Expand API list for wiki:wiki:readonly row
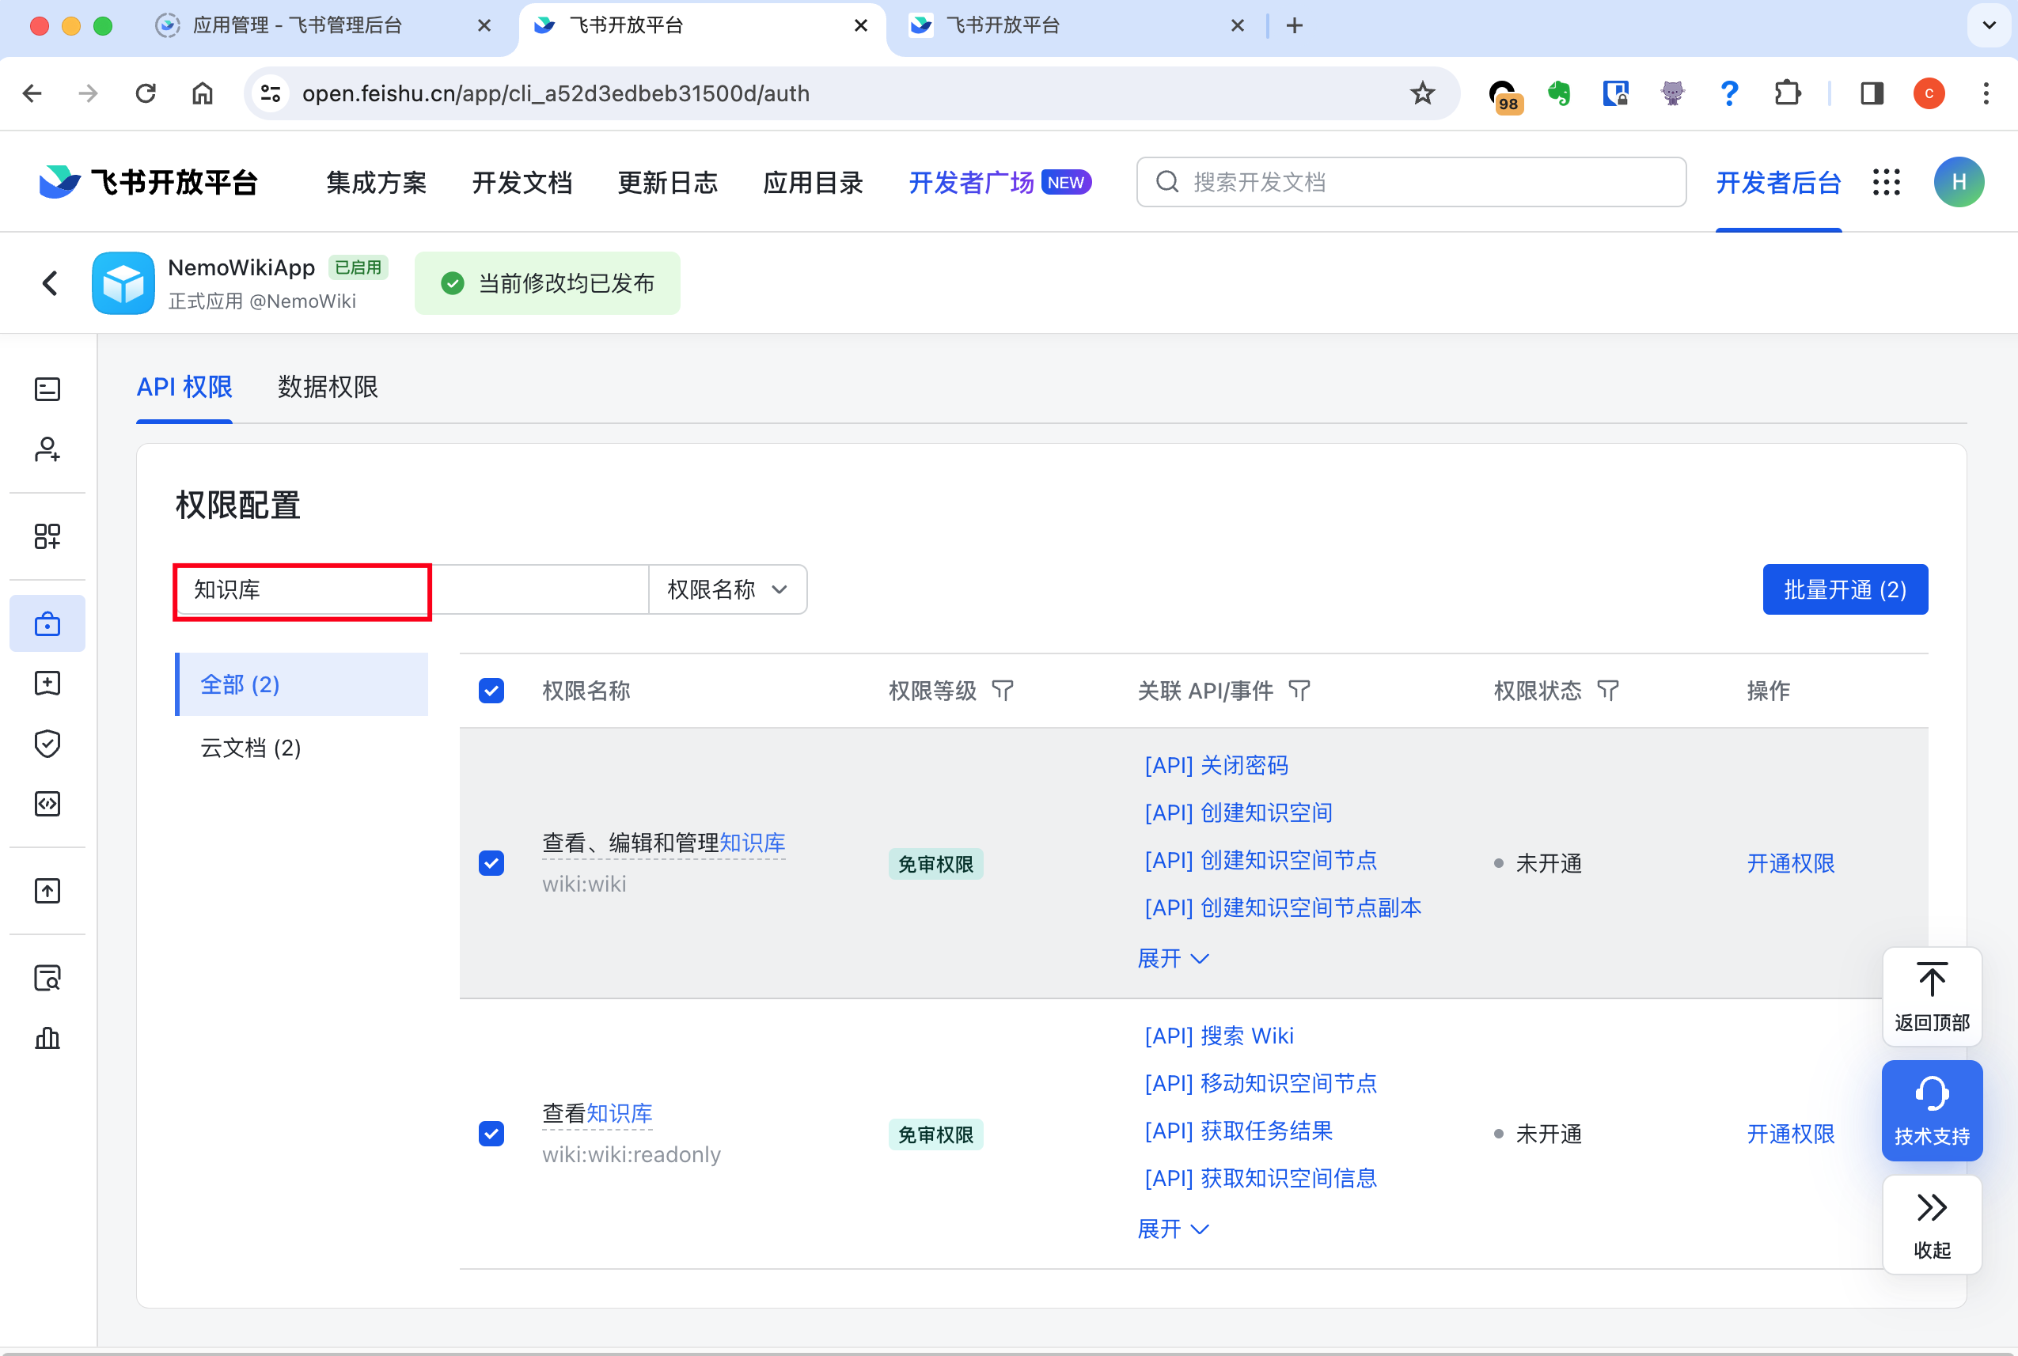This screenshot has height=1356, width=2018. pos(1173,1229)
